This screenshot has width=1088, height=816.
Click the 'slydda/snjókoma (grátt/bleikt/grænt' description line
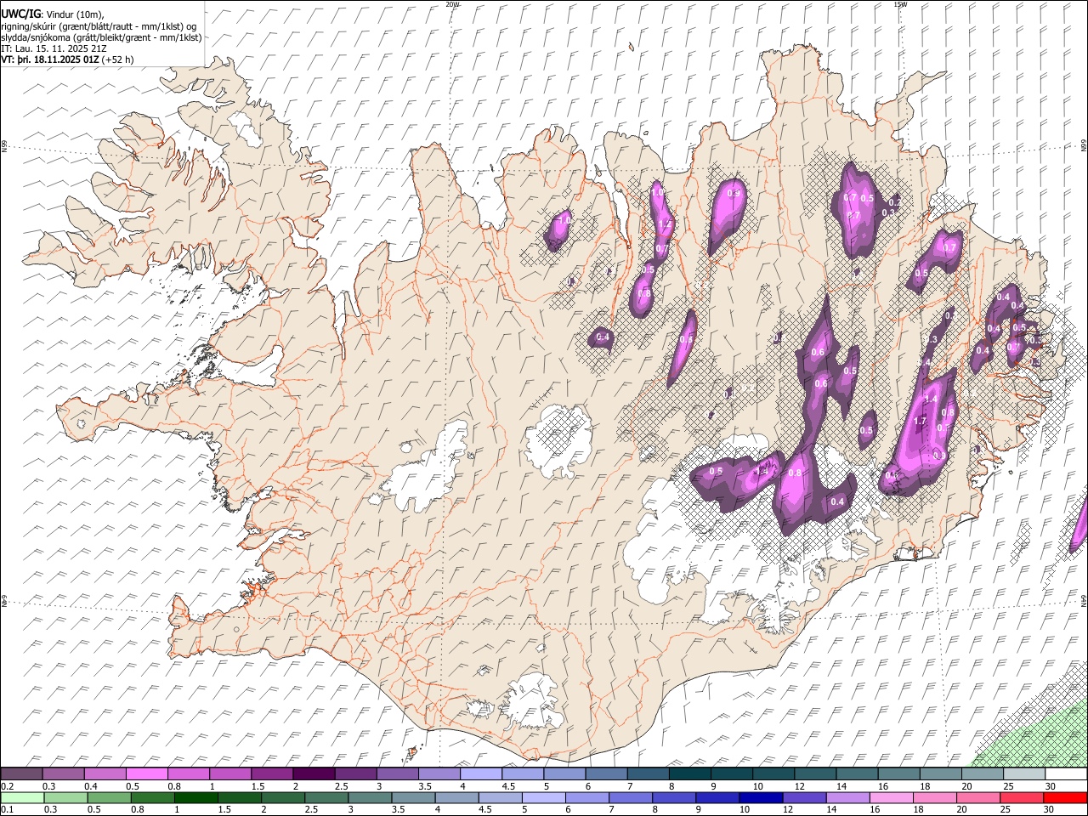101,37
